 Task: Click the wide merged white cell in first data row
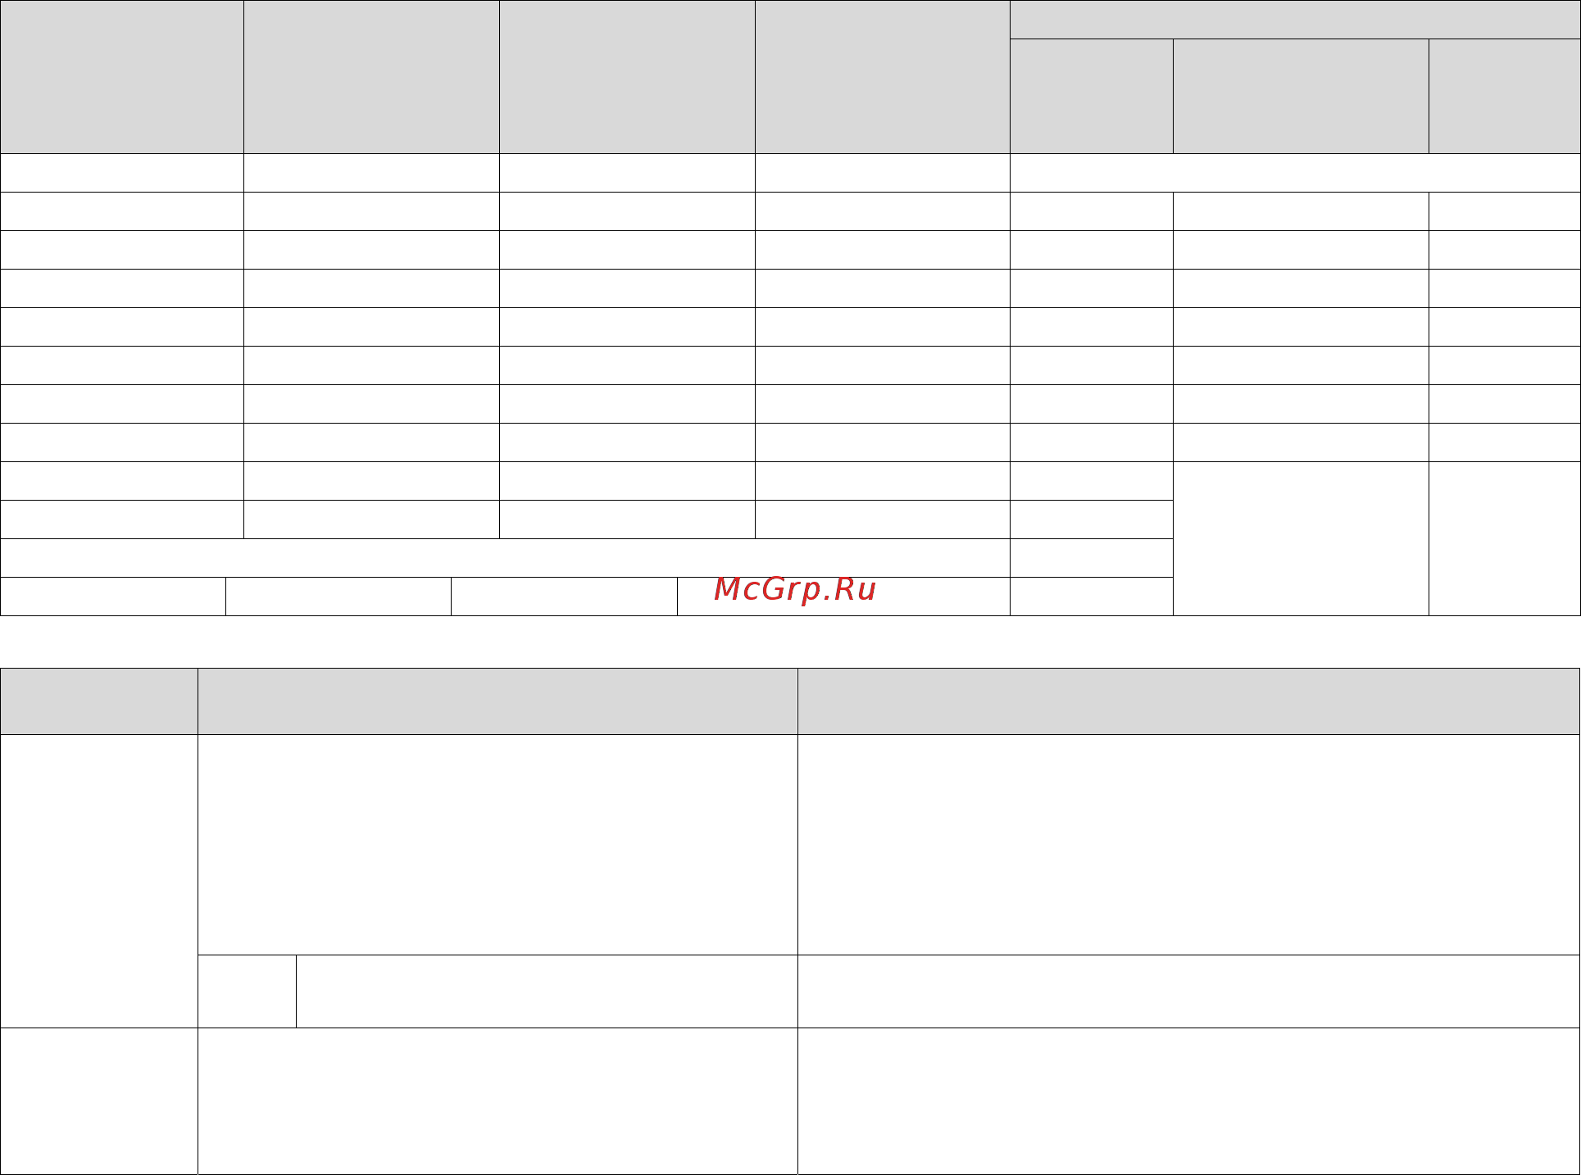click(1295, 173)
